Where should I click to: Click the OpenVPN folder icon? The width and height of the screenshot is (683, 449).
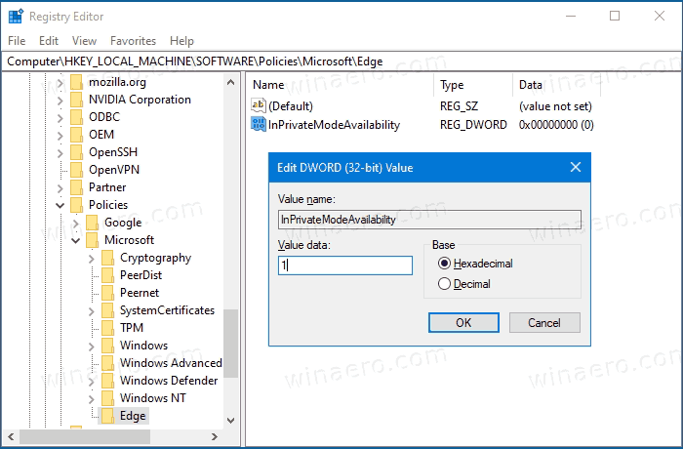[x=77, y=170]
